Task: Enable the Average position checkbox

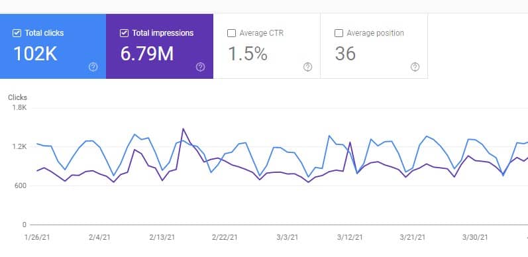Action: tap(339, 33)
